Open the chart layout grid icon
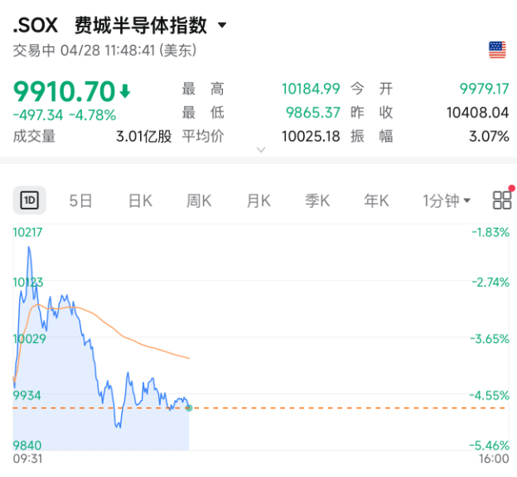The image size is (517, 477). pos(502,200)
